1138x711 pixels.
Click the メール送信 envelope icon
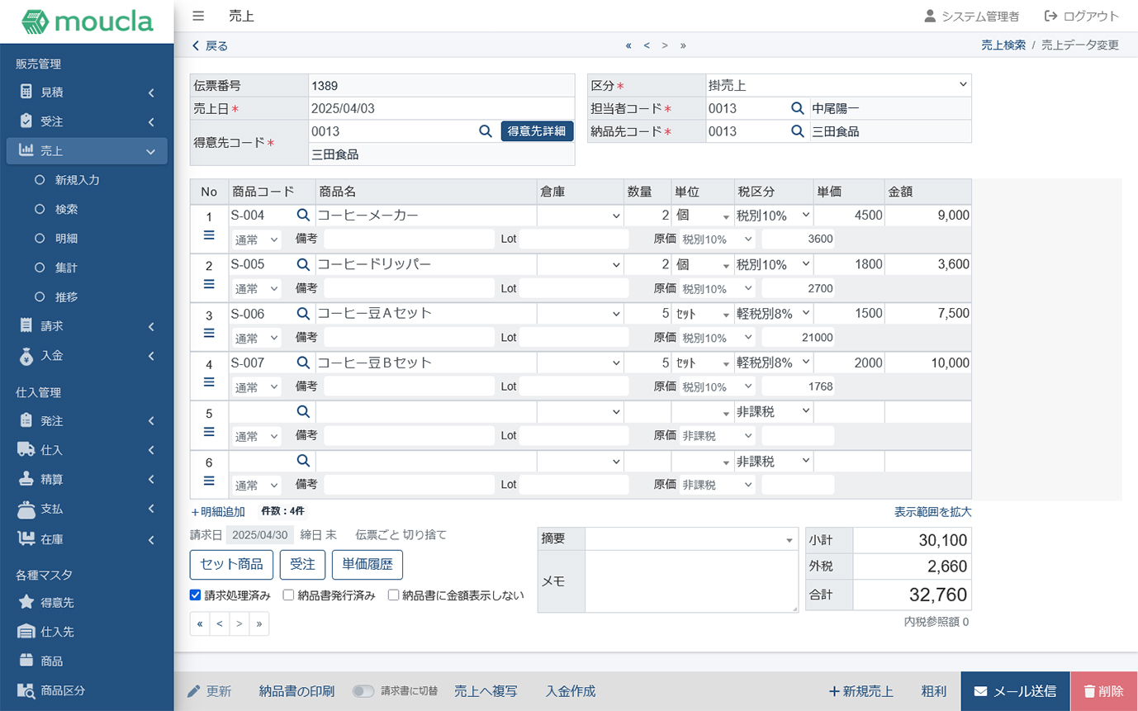(979, 691)
